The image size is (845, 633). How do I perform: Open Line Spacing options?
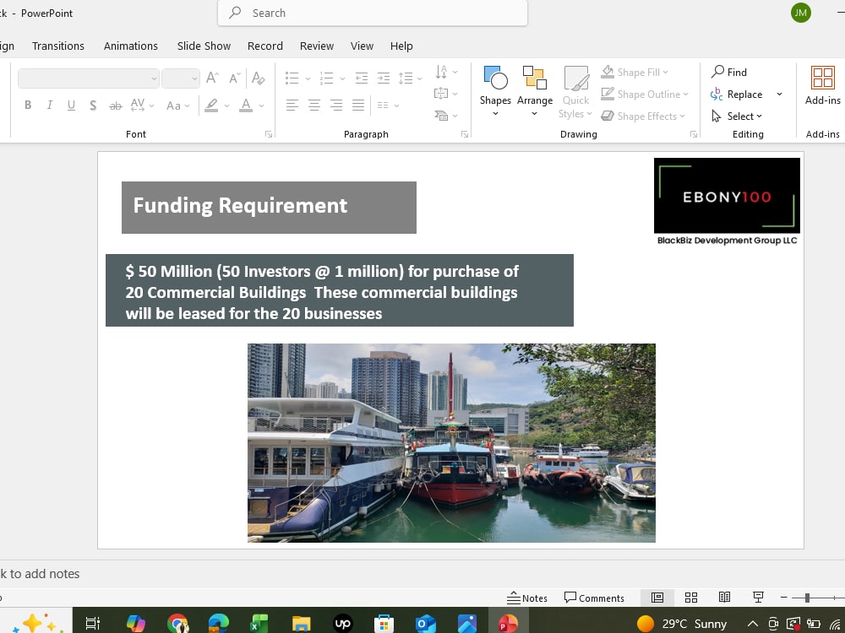[410, 78]
